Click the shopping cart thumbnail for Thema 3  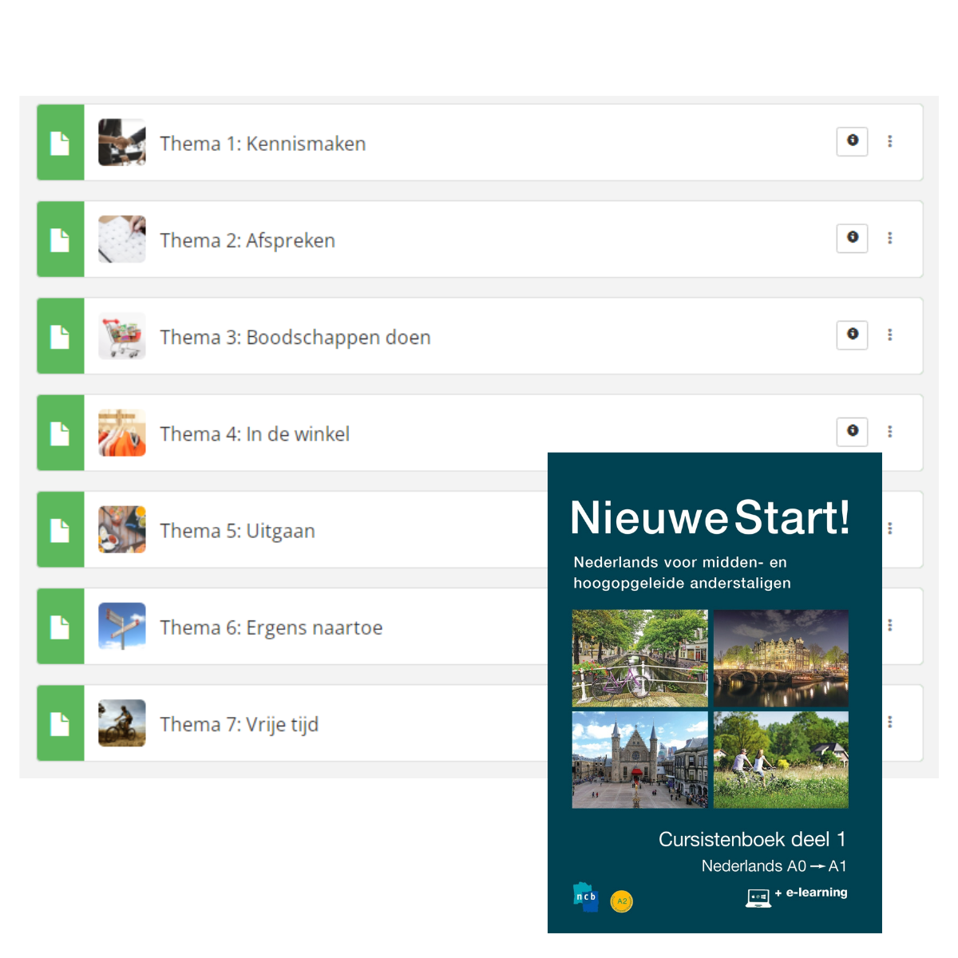(x=121, y=335)
